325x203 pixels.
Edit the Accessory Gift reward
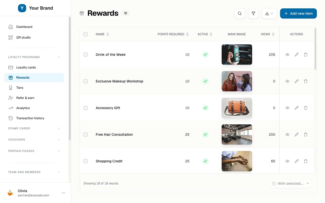[x=297, y=108]
